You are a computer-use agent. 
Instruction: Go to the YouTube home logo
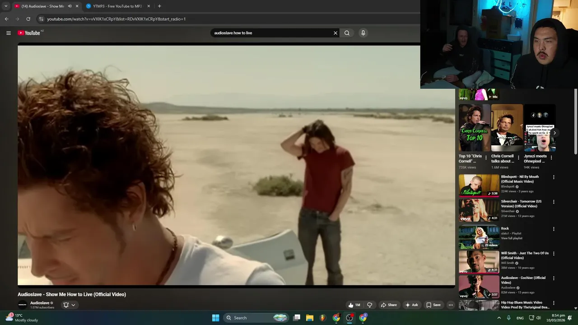(30, 33)
